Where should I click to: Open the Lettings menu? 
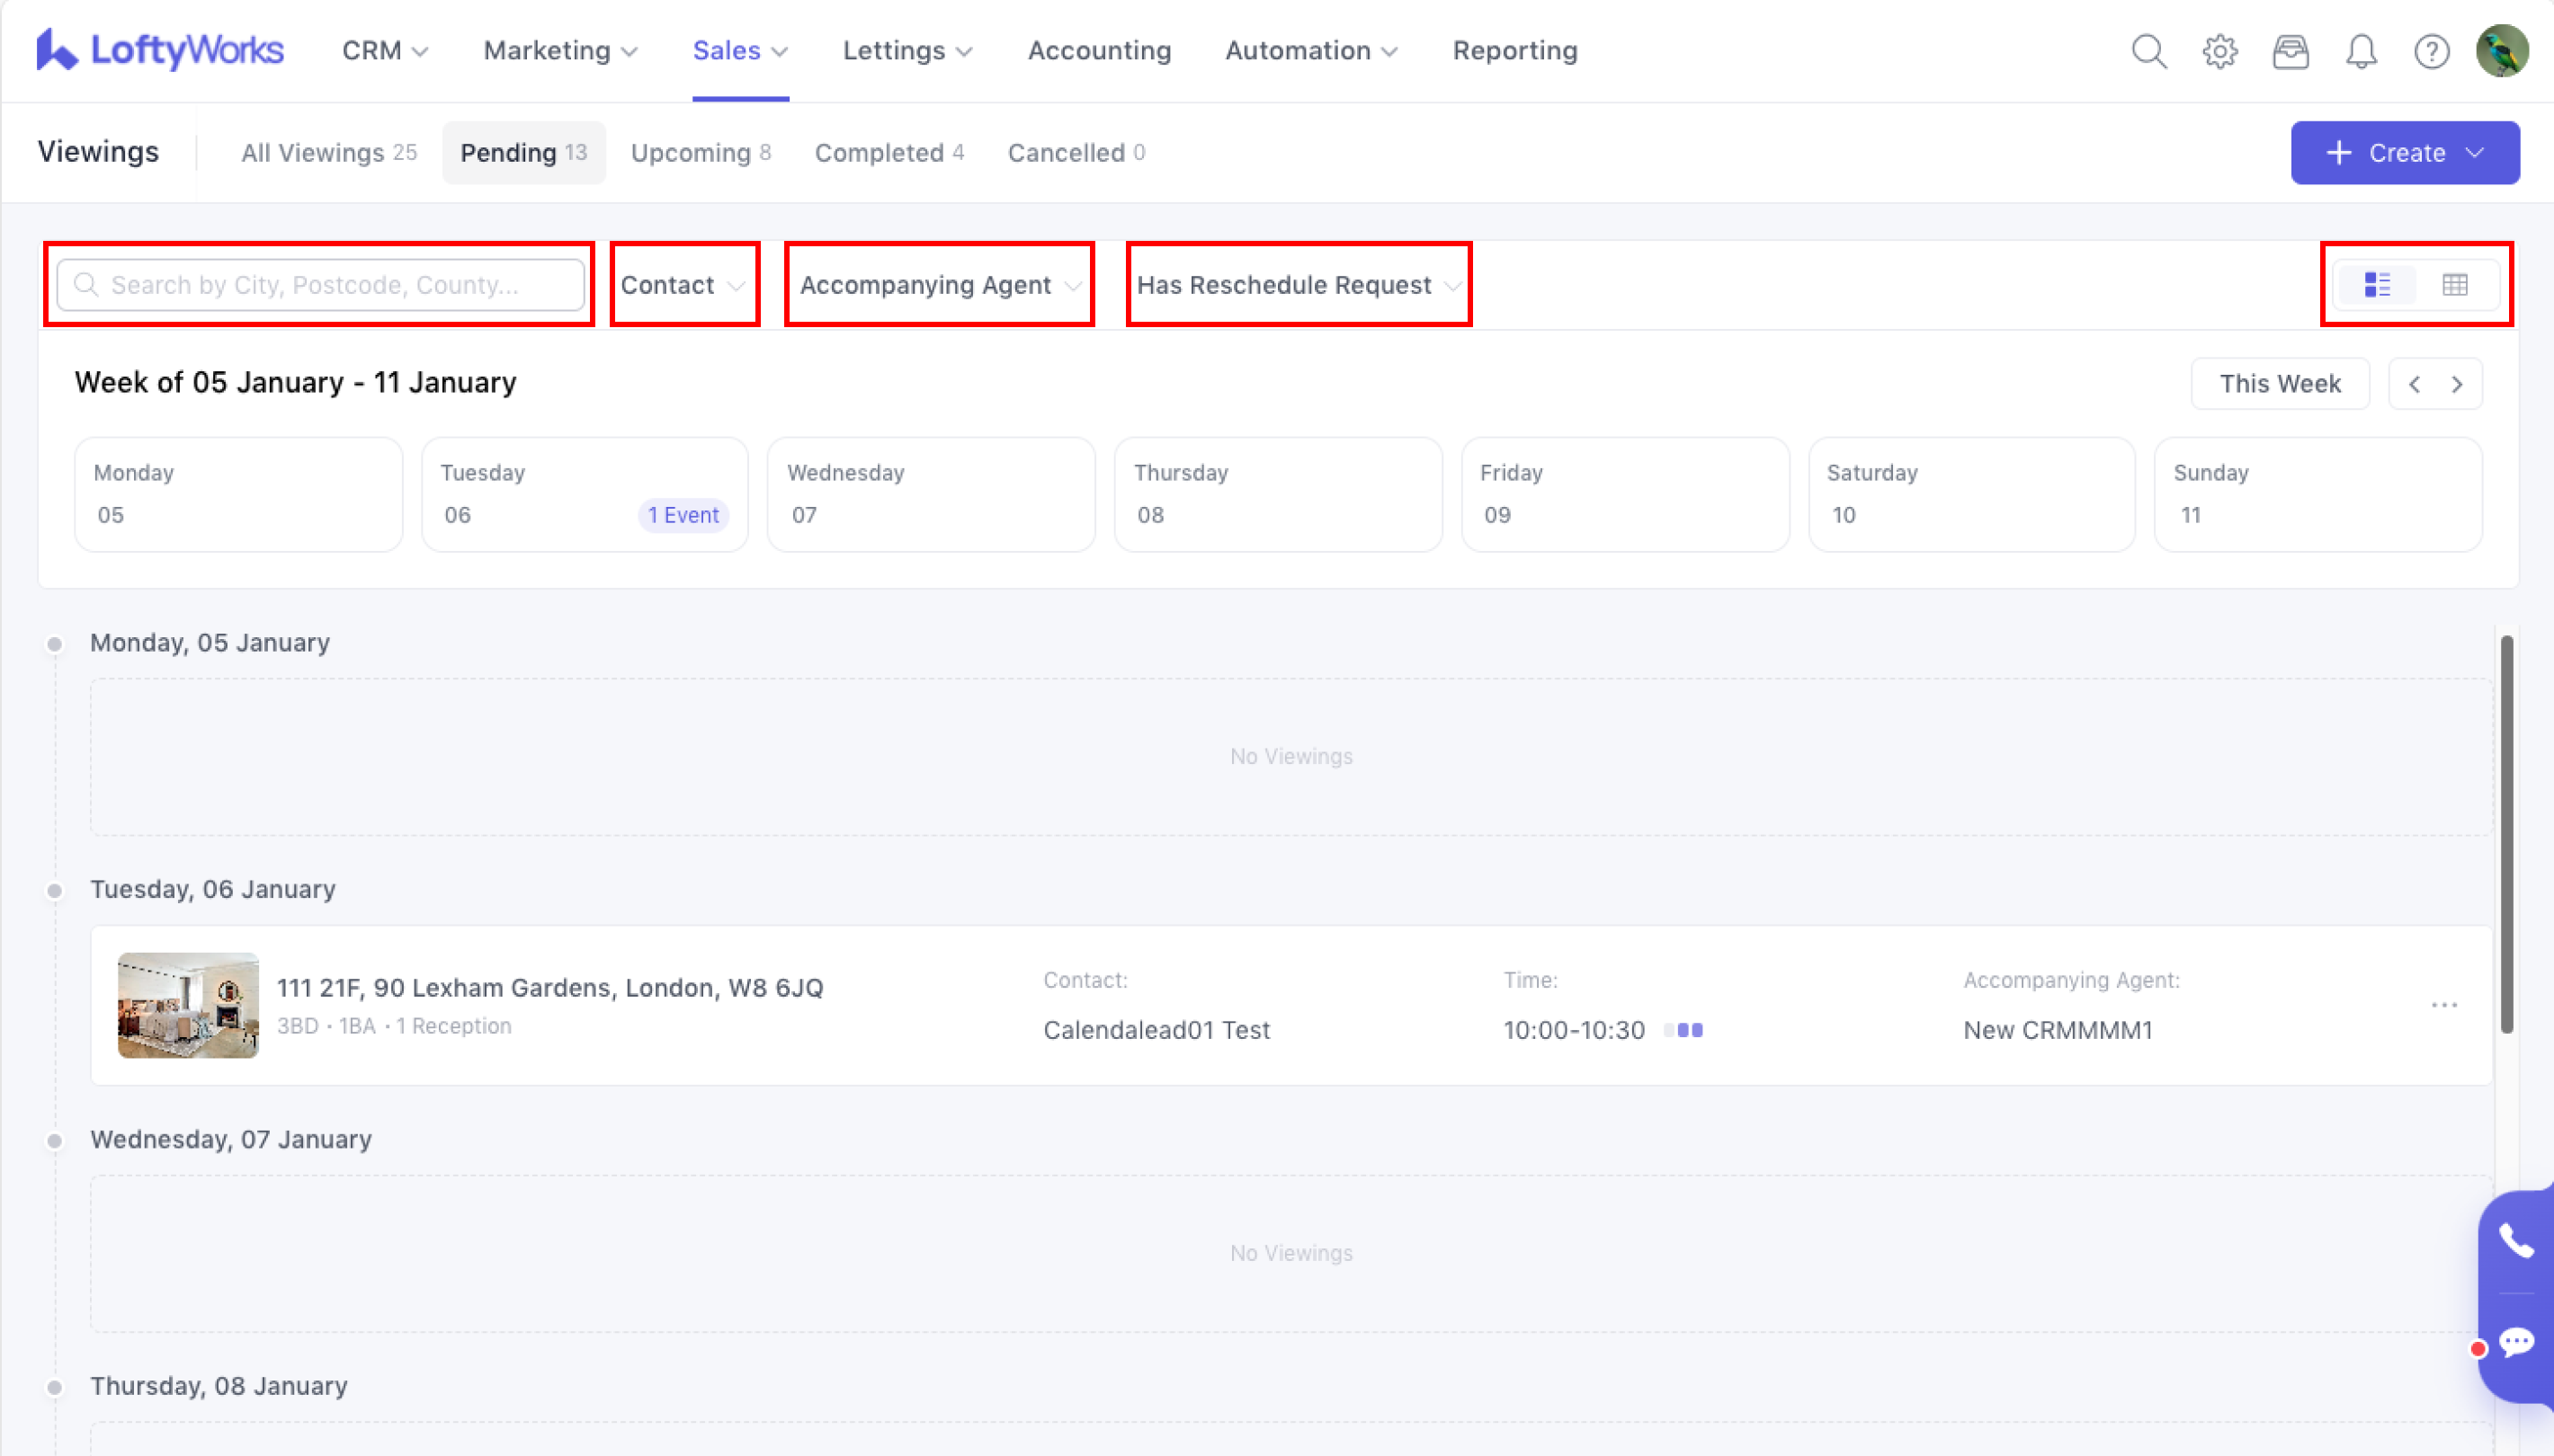click(x=906, y=51)
